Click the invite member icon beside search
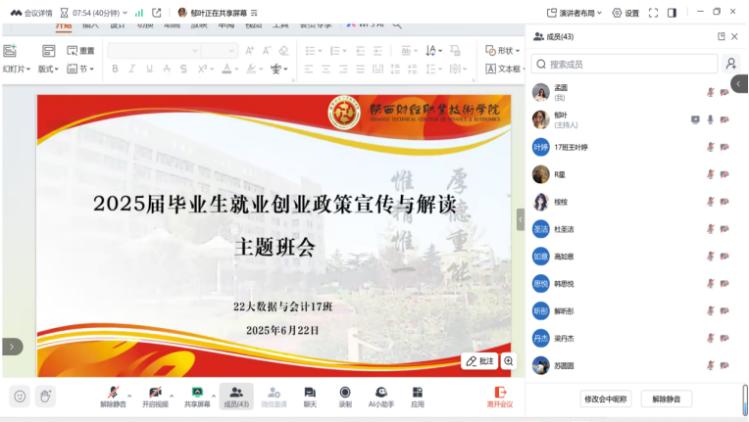Image resolution: width=749 pixels, height=422 pixels. pos(730,64)
